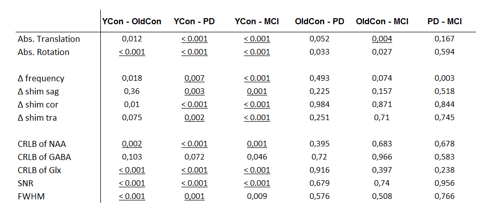Select the 0,046 value in GABA row

257,157
